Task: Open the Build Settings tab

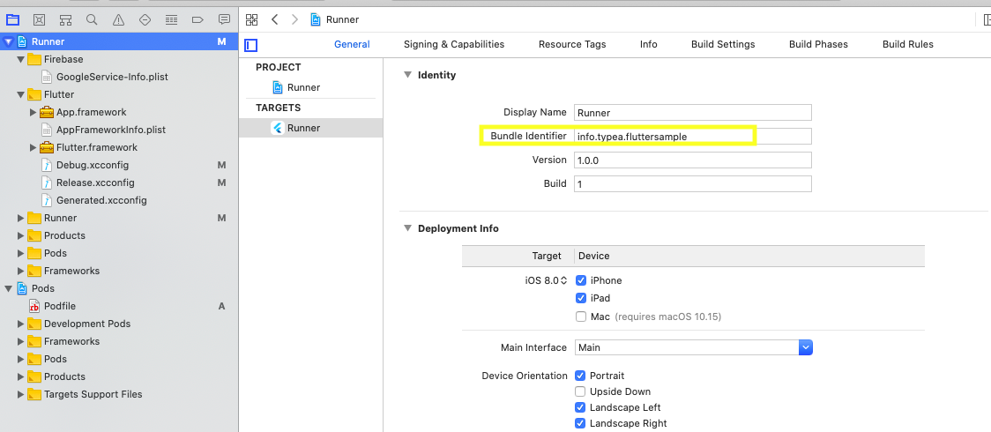Action: (x=722, y=44)
